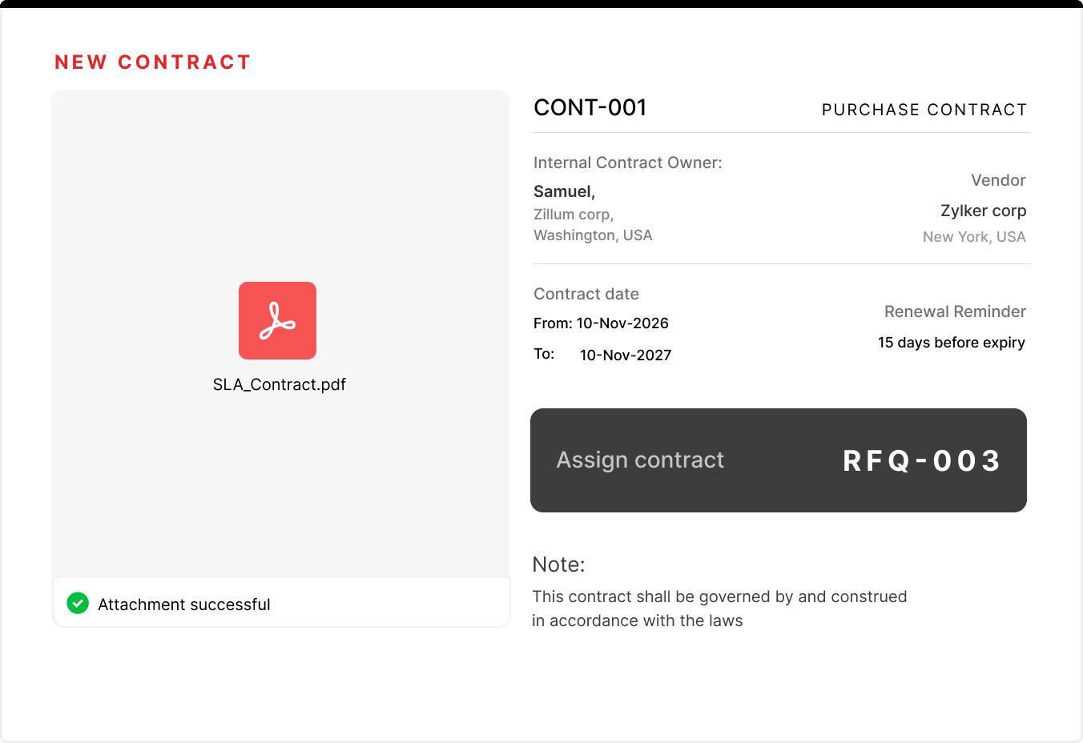
Task: Open the From date 10-Nov-2026 field
Action: (x=601, y=323)
